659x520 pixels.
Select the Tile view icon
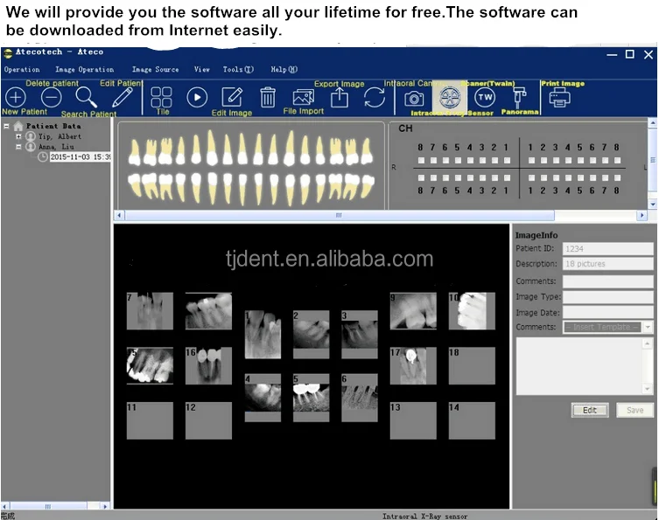click(162, 97)
